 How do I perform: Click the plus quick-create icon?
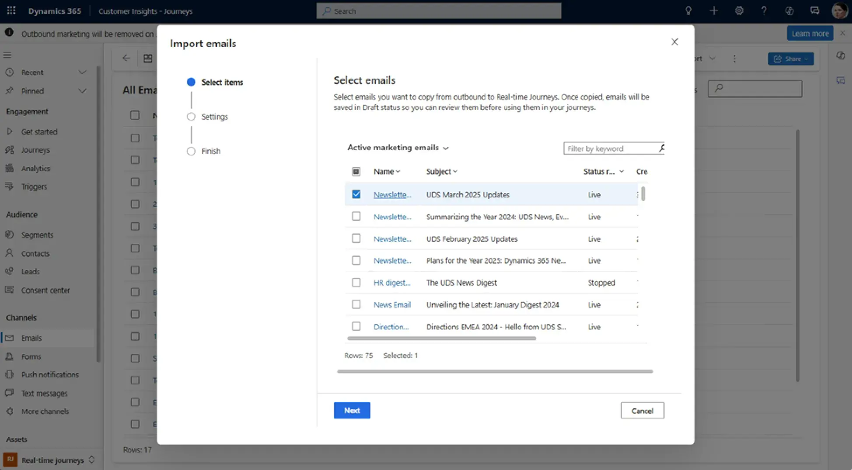(714, 11)
